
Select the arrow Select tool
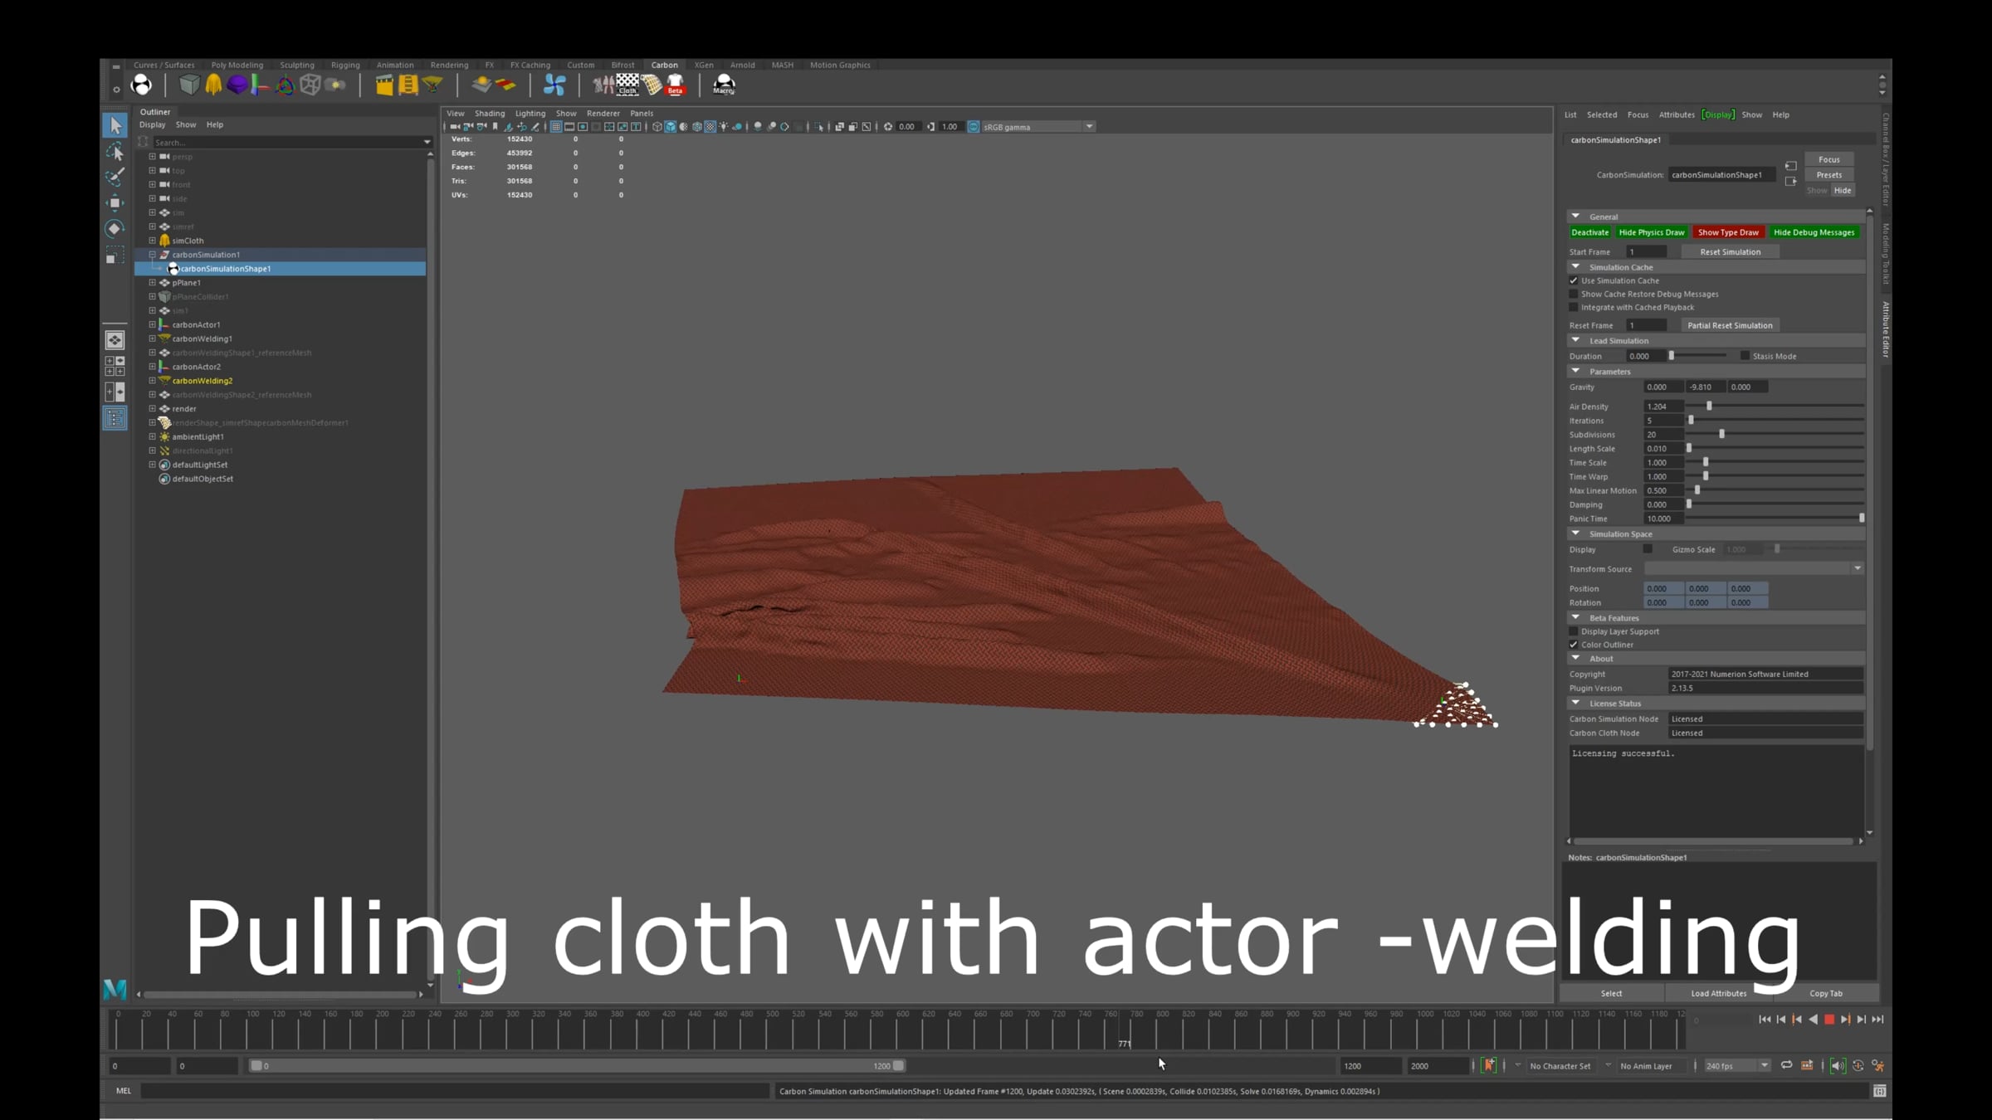(x=115, y=125)
